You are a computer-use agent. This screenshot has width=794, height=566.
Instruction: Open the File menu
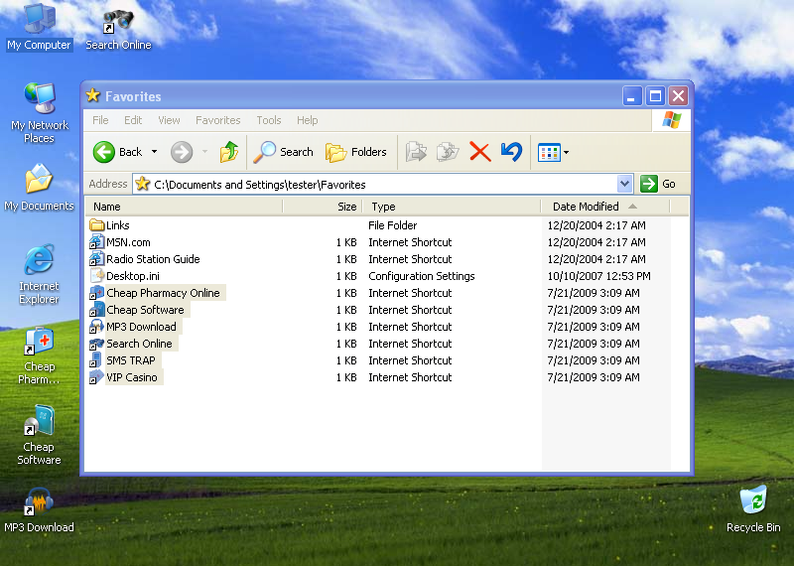click(x=100, y=120)
